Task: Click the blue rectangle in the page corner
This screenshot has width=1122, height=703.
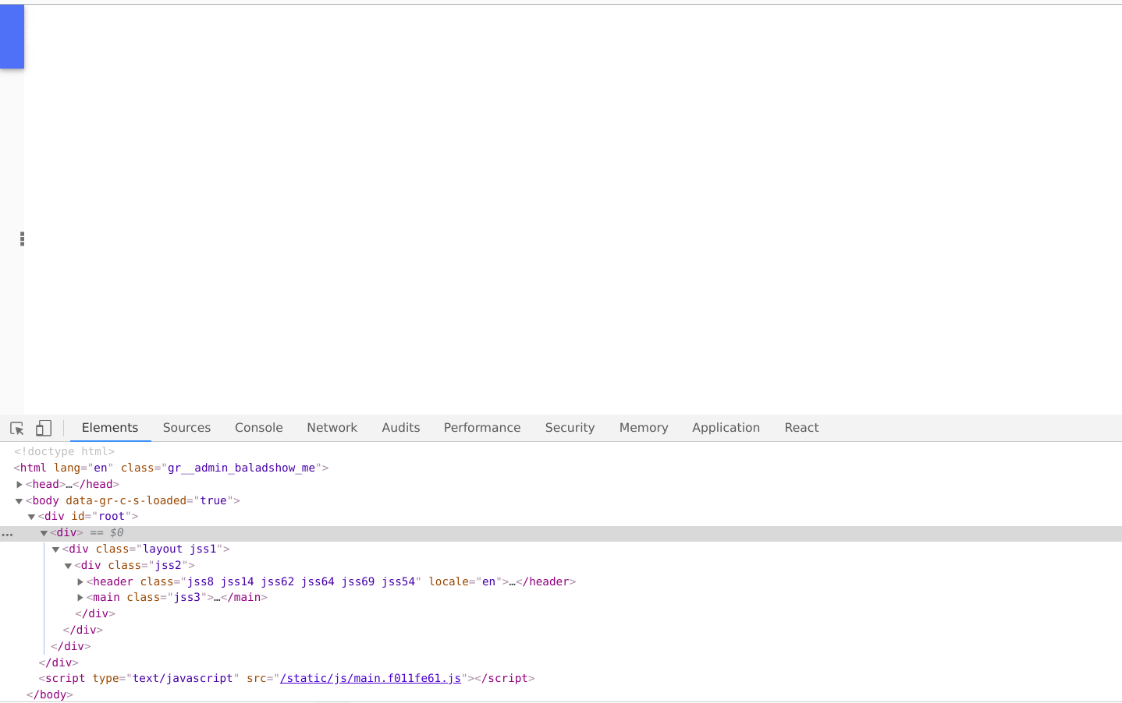Action: 12,35
